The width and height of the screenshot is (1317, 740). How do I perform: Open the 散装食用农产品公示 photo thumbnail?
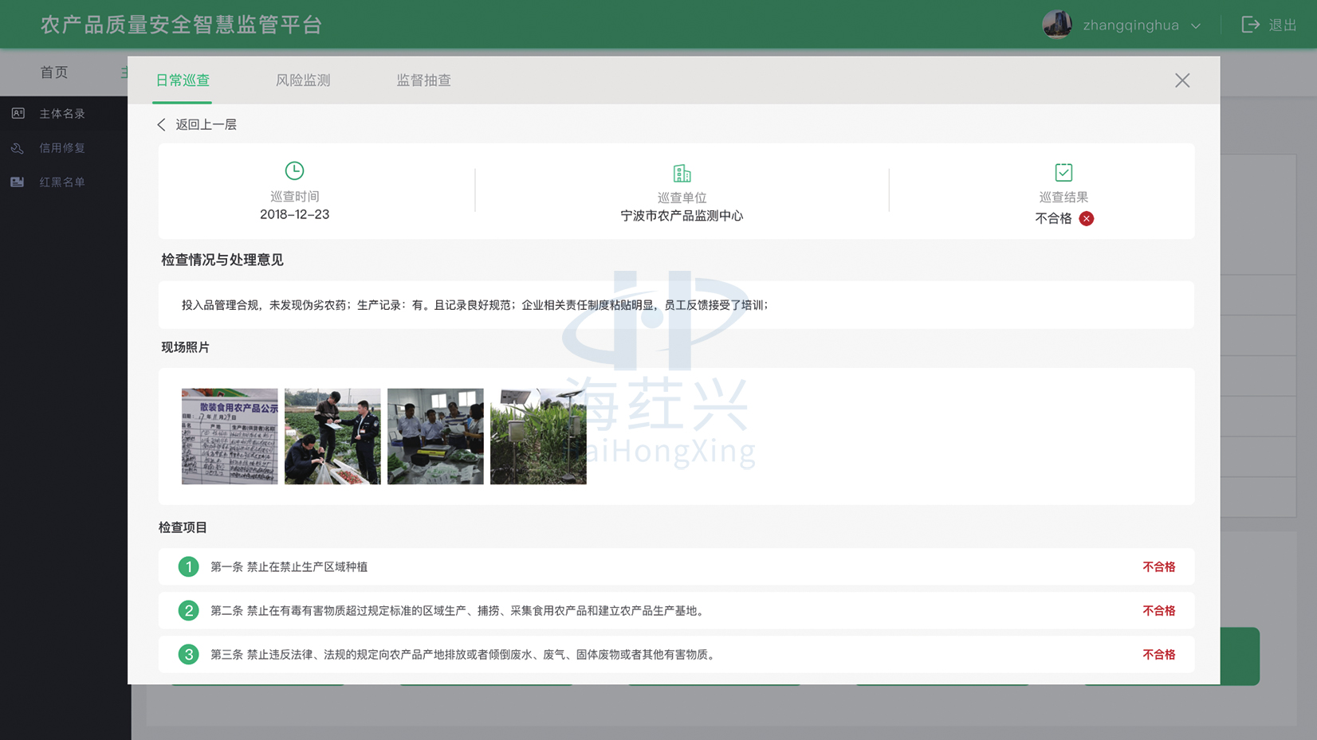(x=230, y=437)
